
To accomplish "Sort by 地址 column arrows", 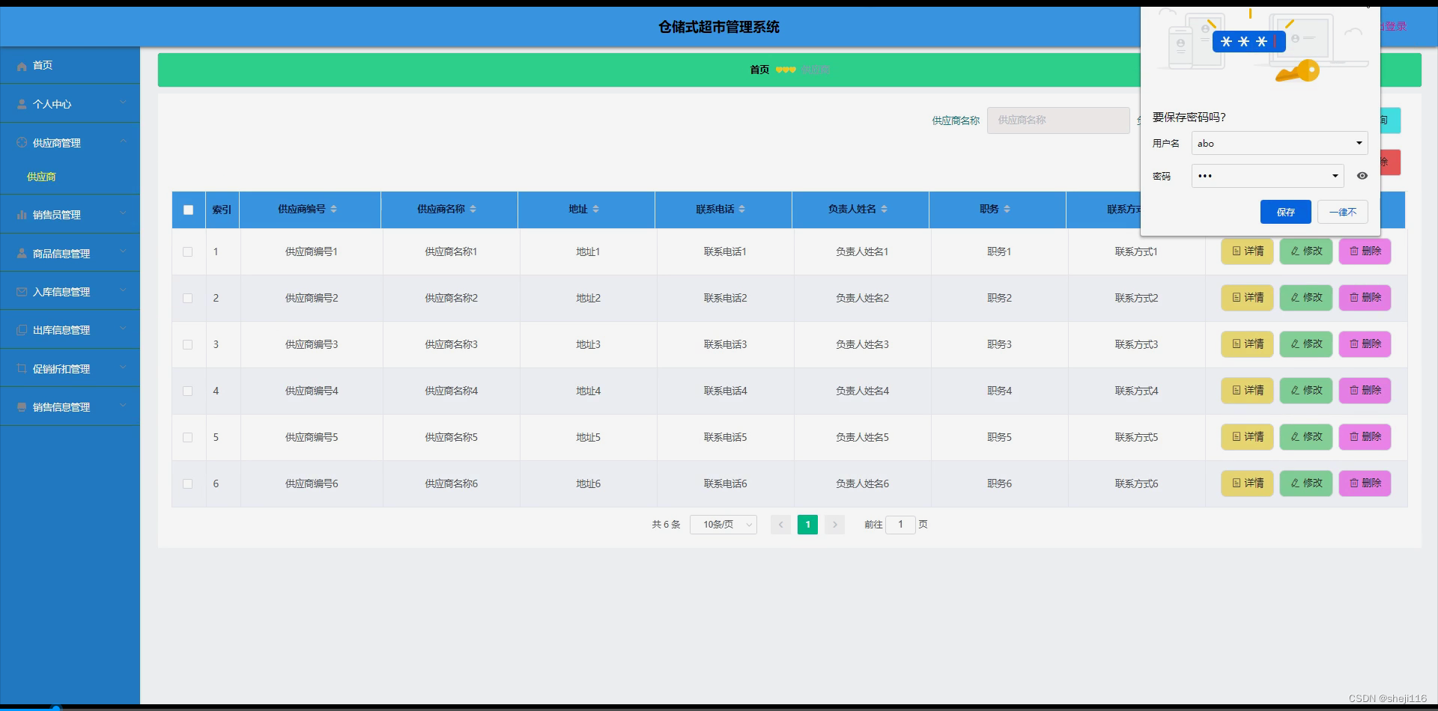I will pos(596,209).
